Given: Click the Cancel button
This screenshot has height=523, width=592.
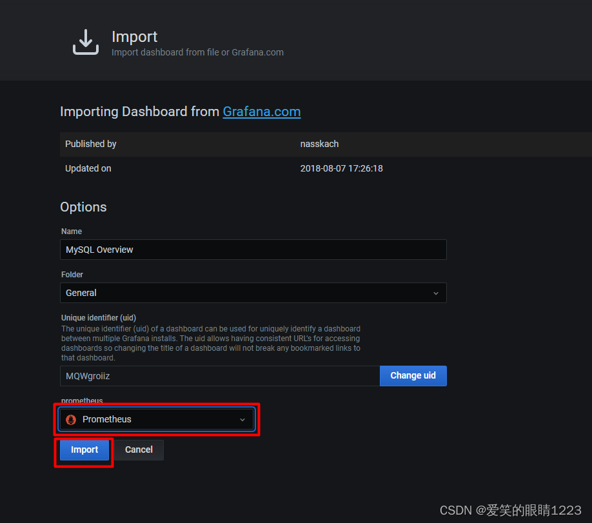Looking at the screenshot, I should [x=139, y=449].
